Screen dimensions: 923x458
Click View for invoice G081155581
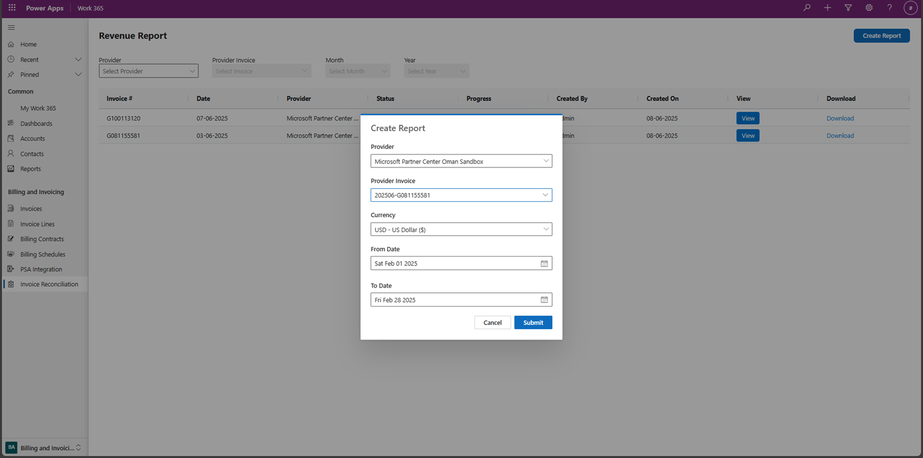click(x=748, y=135)
